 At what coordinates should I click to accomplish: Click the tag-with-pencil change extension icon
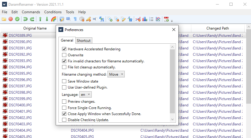(x=123, y=19)
